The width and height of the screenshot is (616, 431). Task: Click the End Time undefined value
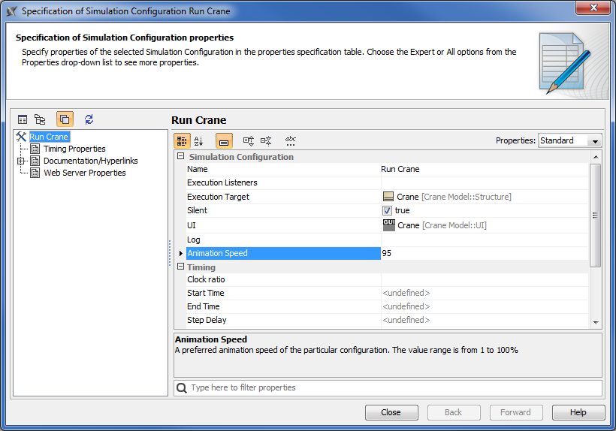[x=406, y=306]
